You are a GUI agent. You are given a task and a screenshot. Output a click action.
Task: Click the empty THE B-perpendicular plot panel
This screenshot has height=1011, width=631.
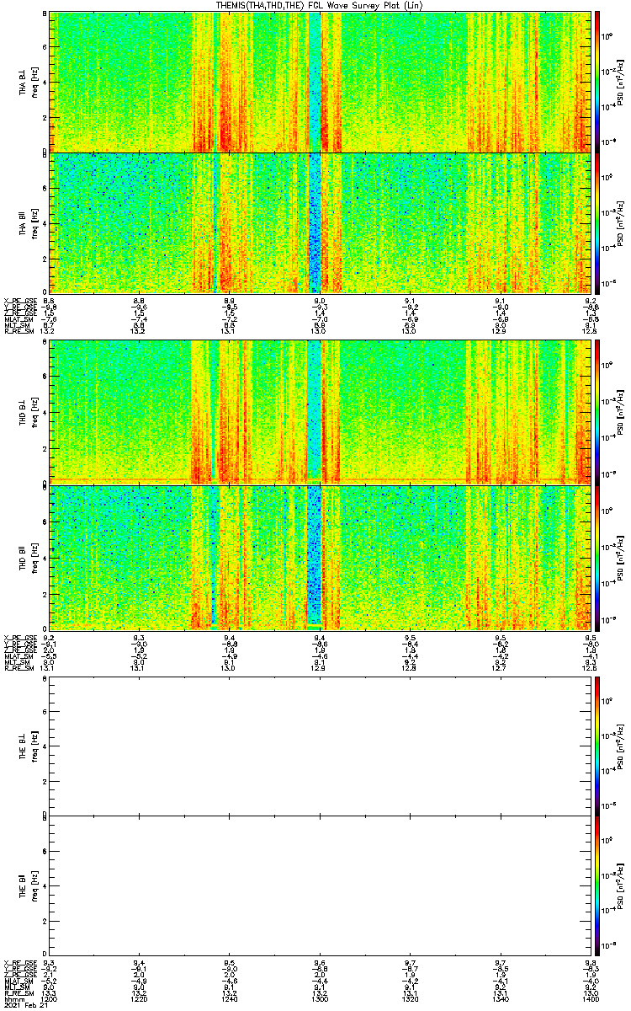(x=319, y=746)
